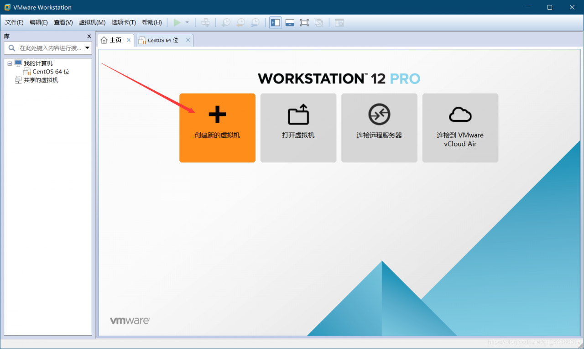Click the shared VMs icon beside 共享的虚拟机
The image size is (584, 349).
coord(18,80)
